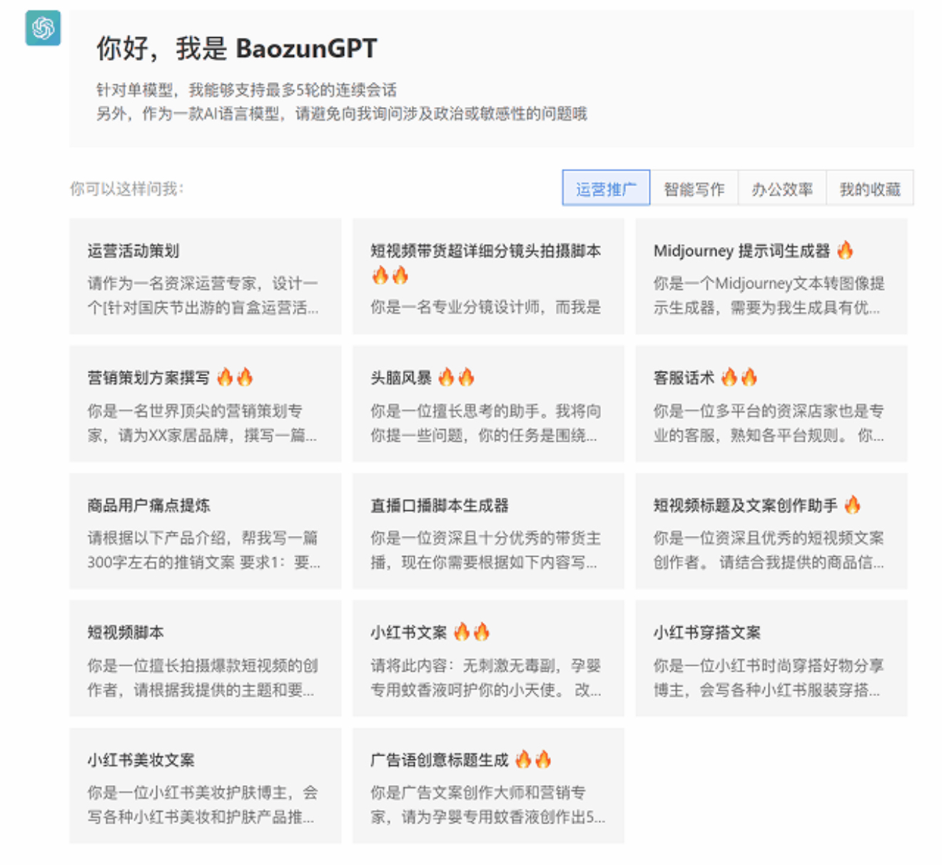Screen dimensions: 942x865
Task: Open the 短视频标题及文案创作助手 card
Action: (771, 531)
